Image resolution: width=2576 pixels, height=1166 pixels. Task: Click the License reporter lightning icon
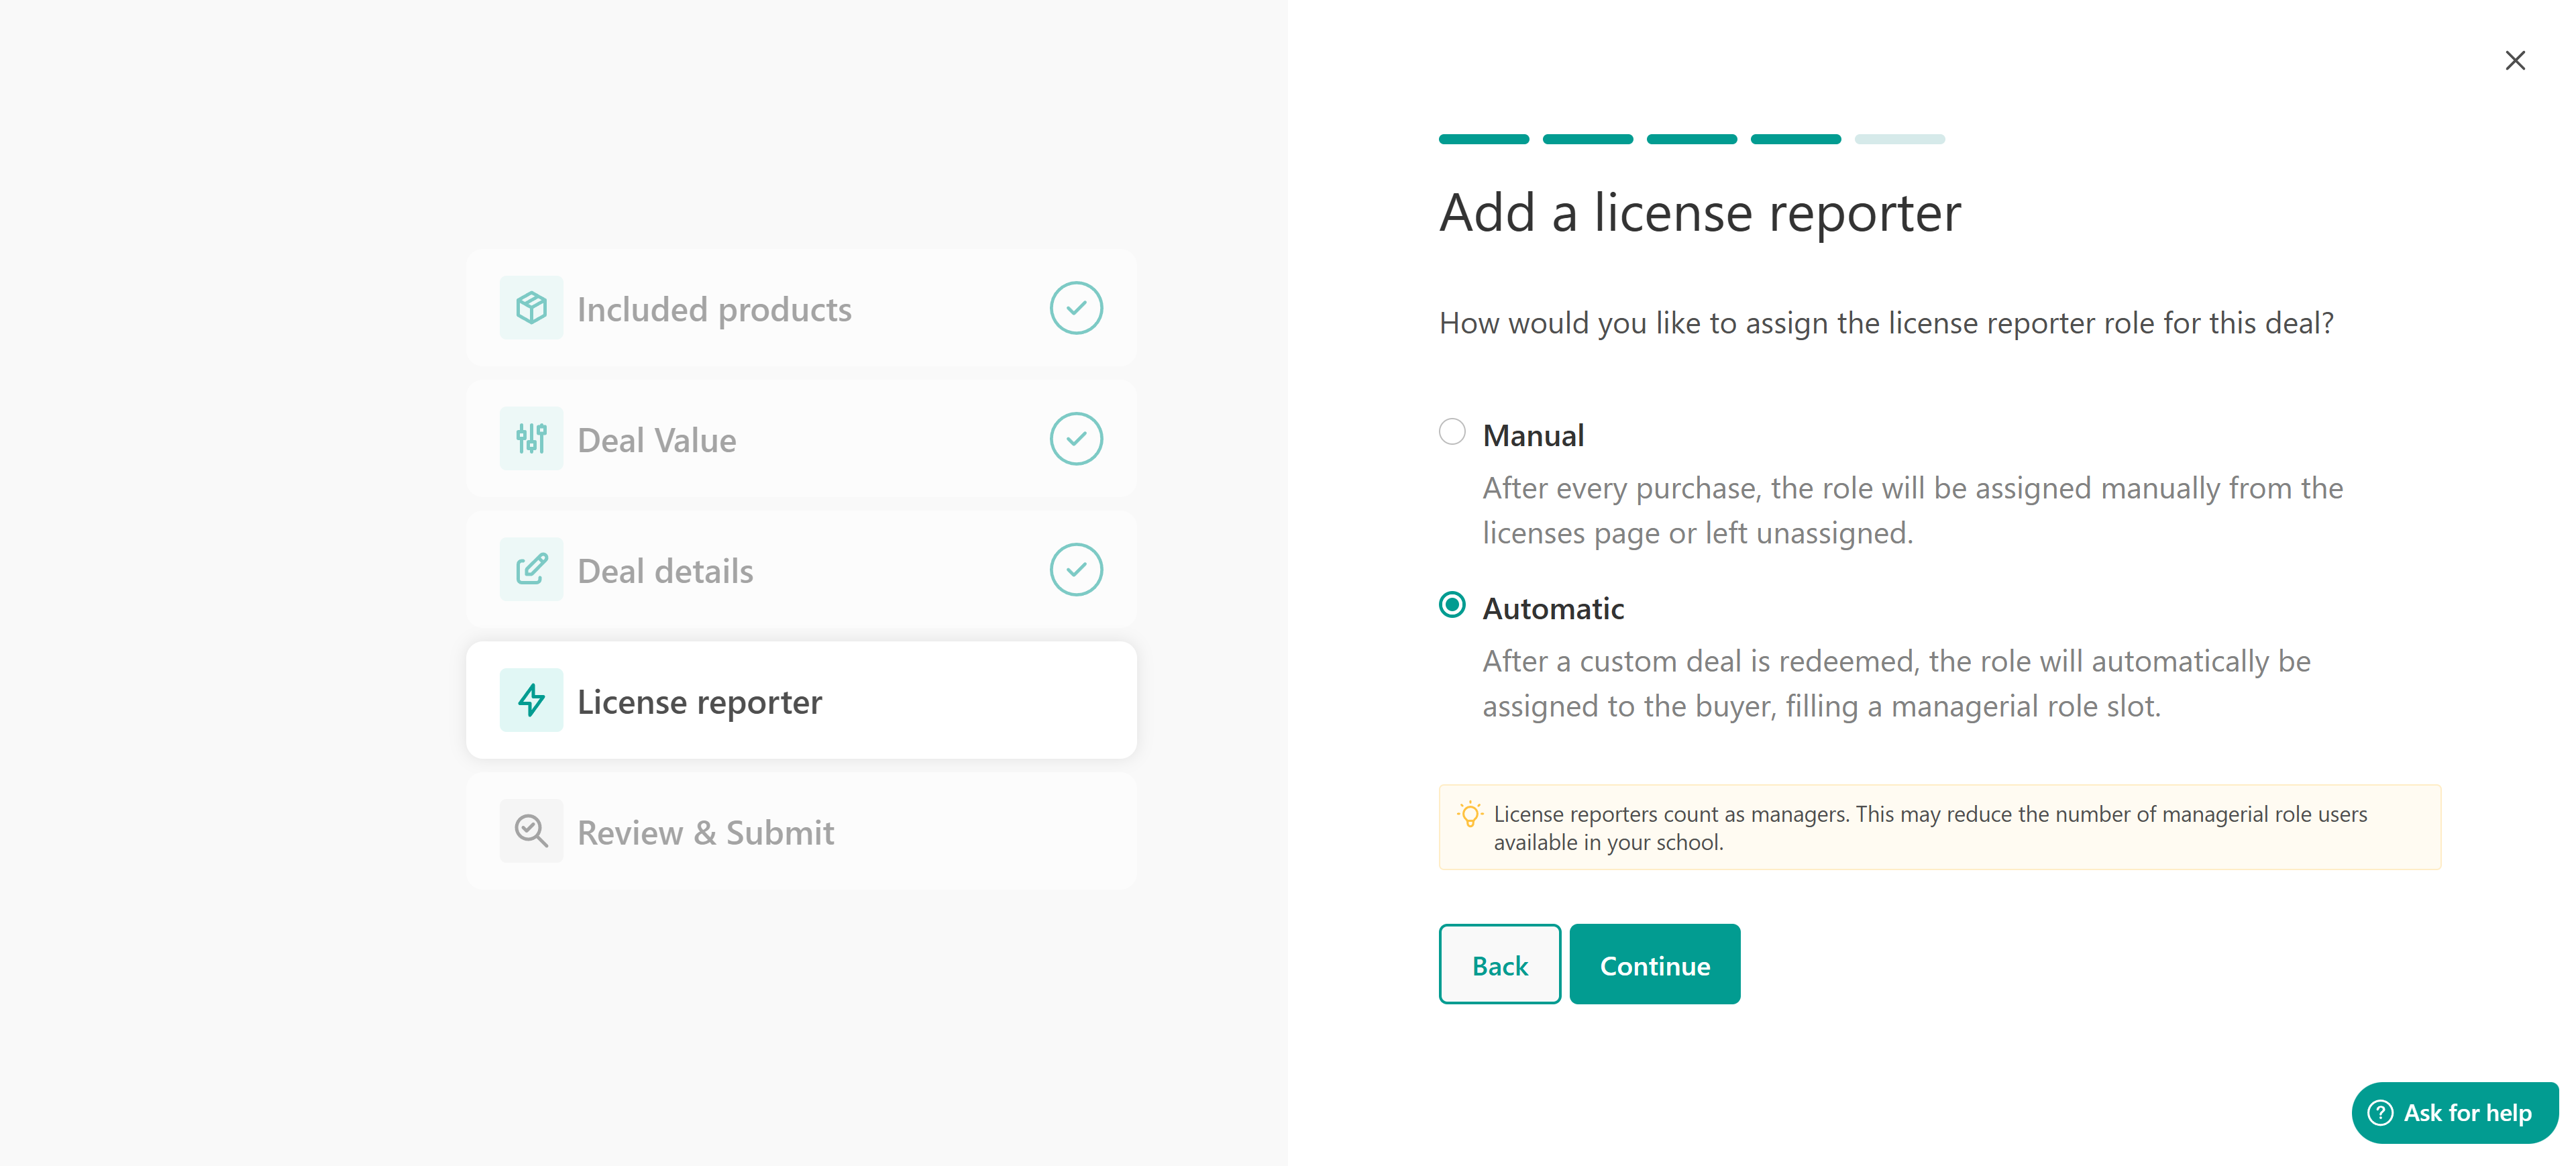[531, 701]
